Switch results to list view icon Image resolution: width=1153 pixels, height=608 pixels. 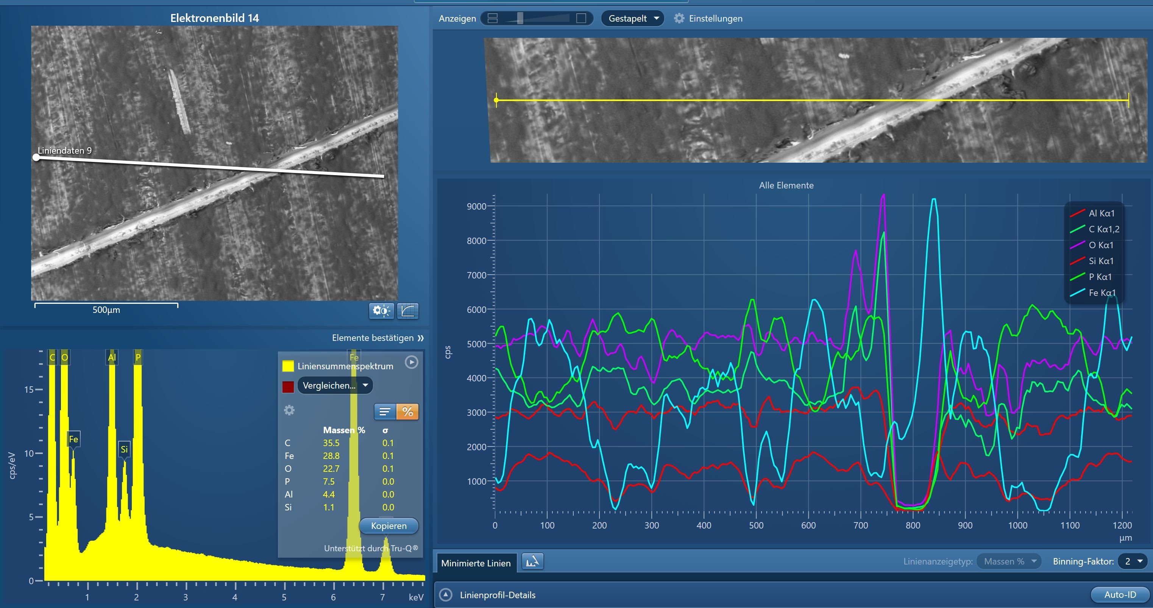click(x=385, y=412)
